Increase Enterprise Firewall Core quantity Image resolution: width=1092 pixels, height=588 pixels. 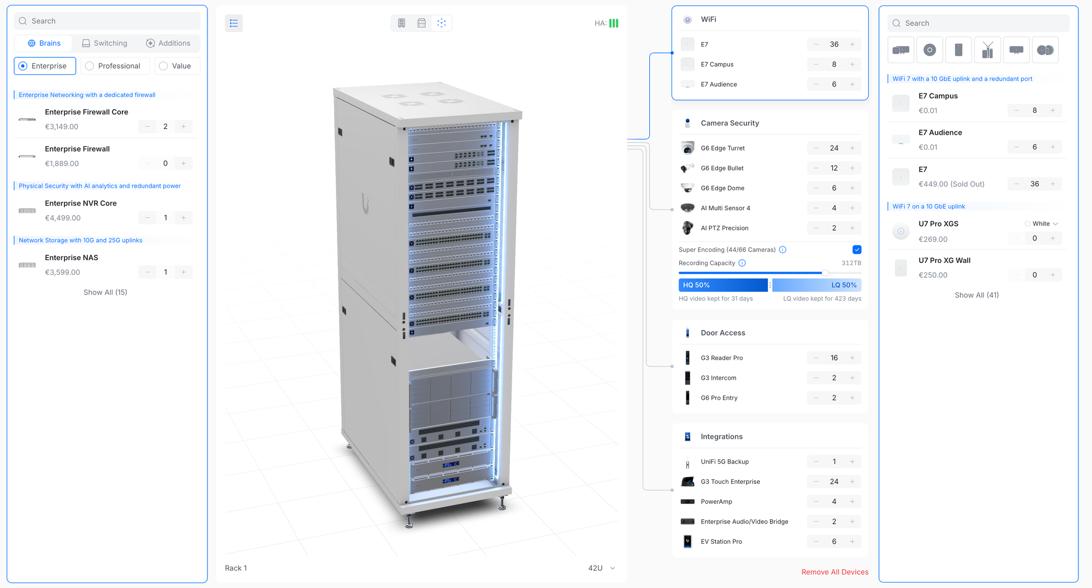[183, 127]
